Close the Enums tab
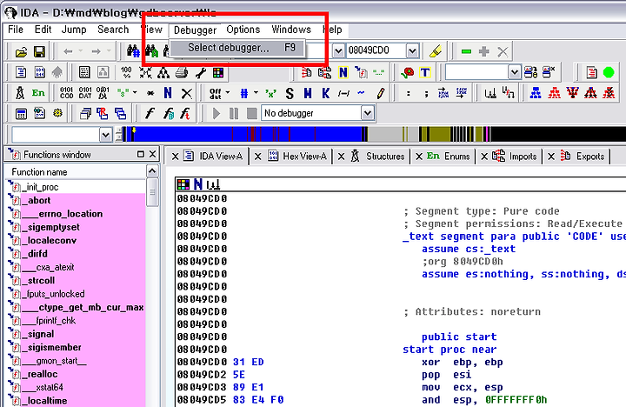Screen dimensions: 626x407 click(419, 157)
